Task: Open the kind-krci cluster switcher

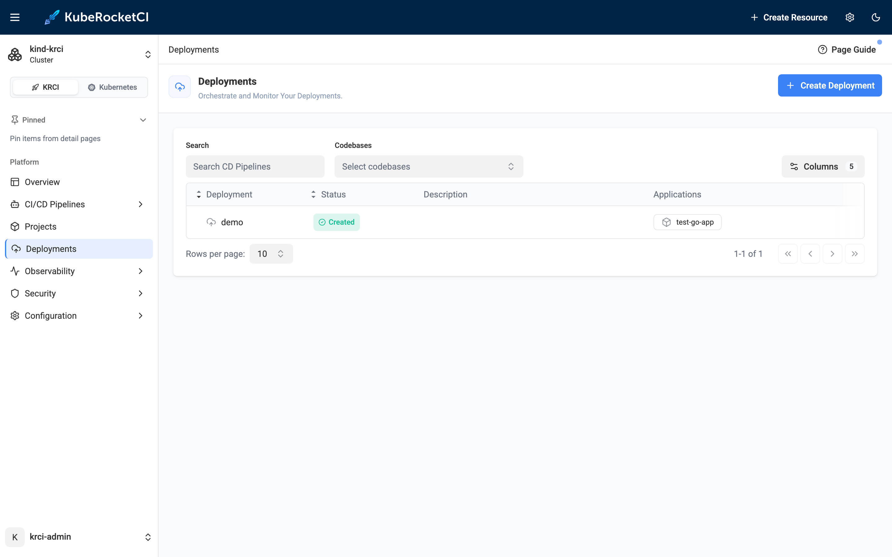Action: coord(79,54)
